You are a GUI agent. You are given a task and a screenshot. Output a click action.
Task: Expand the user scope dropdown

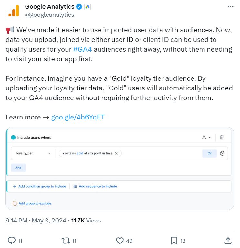coord(206,138)
